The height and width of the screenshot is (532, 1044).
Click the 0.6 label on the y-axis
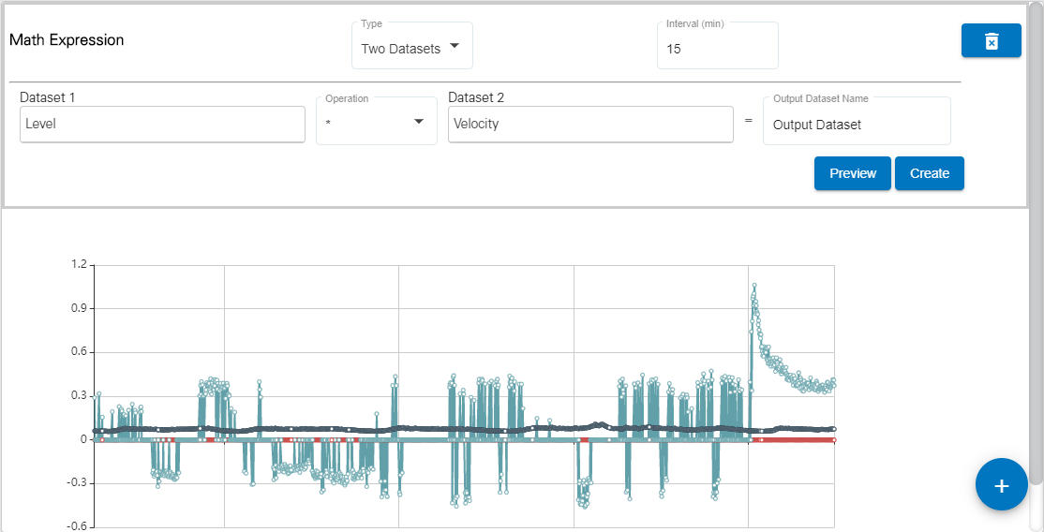click(x=78, y=352)
